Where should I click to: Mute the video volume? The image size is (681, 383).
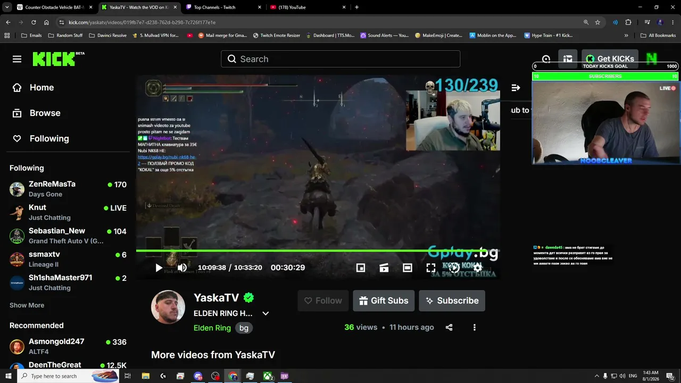[182, 268]
